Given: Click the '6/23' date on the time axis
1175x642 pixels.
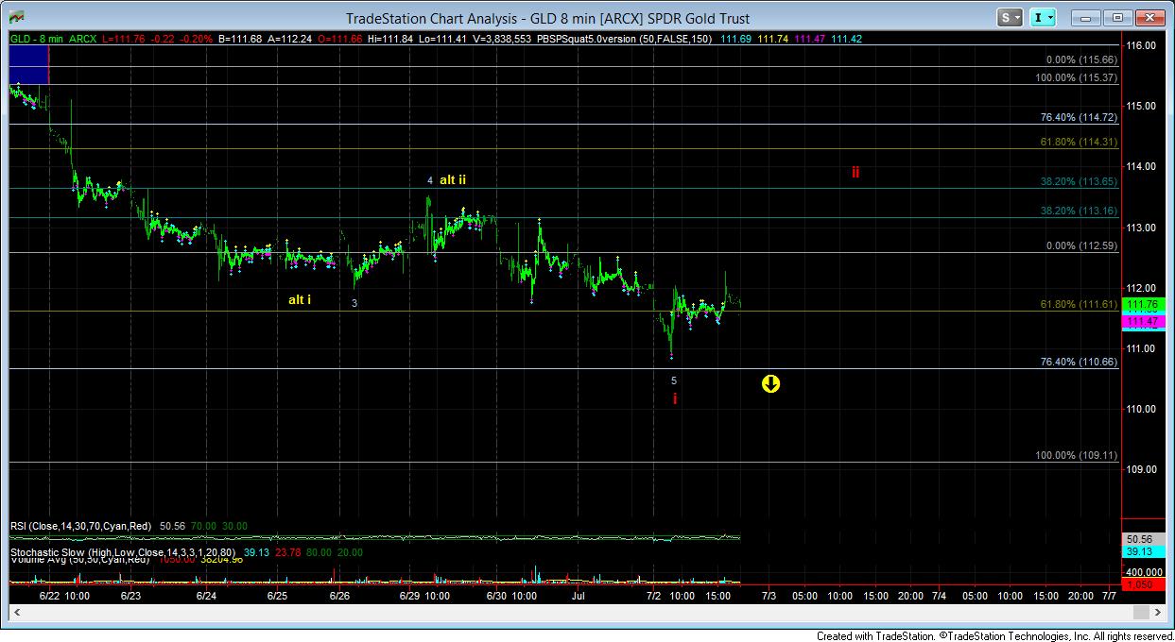Looking at the screenshot, I should (131, 597).
